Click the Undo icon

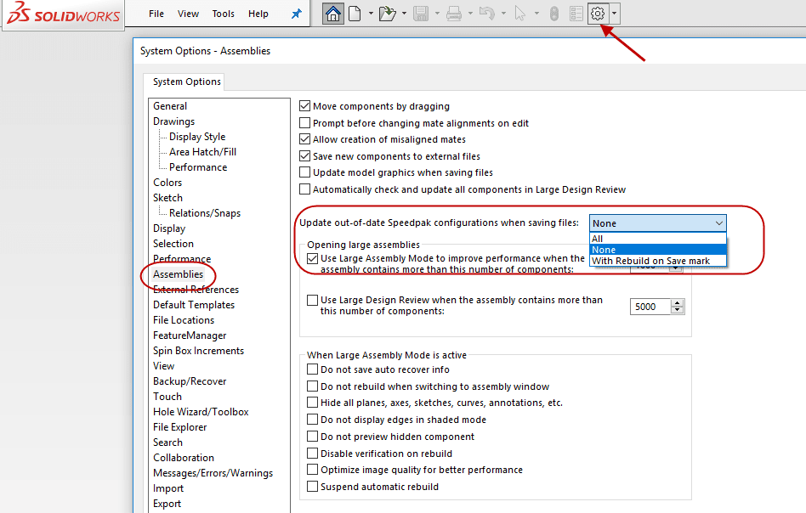(x=487, y=14)
